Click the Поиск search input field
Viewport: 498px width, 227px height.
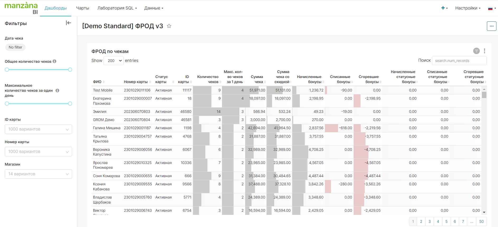point(459,61)
